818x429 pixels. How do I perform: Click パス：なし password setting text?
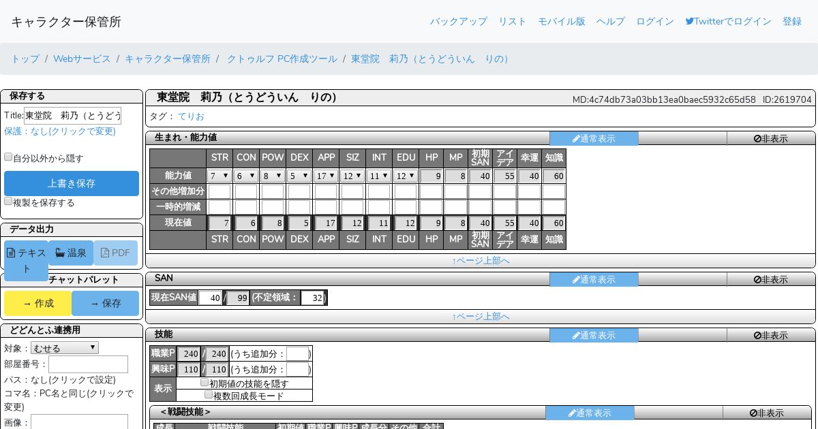pyautogui.click(x=60, y=379)
